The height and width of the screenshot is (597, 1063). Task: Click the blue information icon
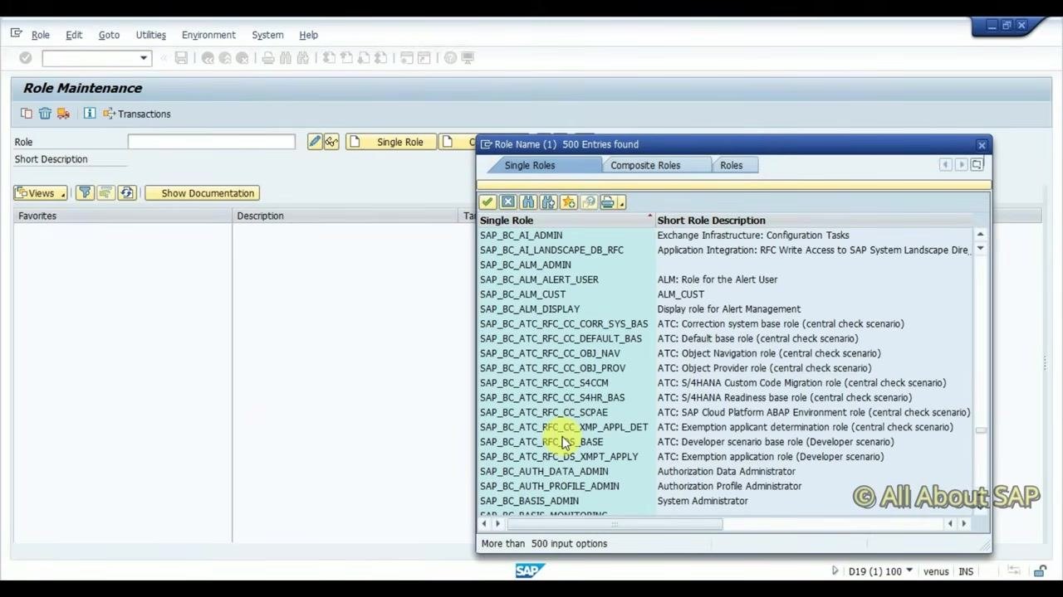90,114
